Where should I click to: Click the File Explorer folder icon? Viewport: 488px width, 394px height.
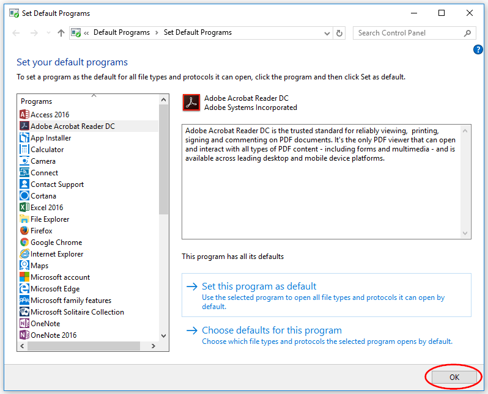point(24,219)
